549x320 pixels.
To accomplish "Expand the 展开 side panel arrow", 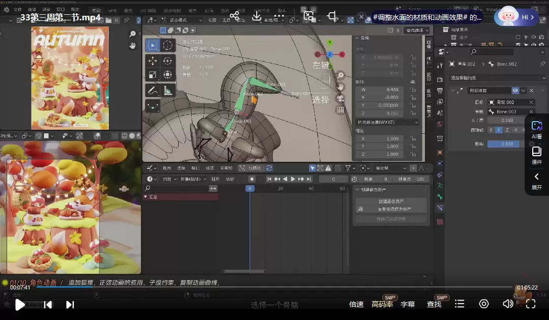I will click(x=536, y=181).
